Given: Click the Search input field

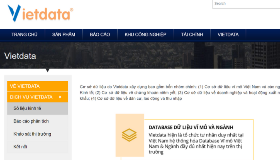Looking at the screenshot, I should click(x=246, y=4).
